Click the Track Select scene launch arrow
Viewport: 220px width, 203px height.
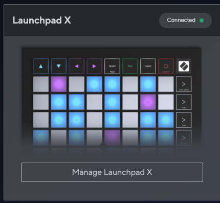tap(184, 84)
